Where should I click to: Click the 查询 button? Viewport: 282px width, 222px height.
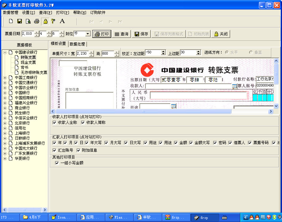point(121,34)
